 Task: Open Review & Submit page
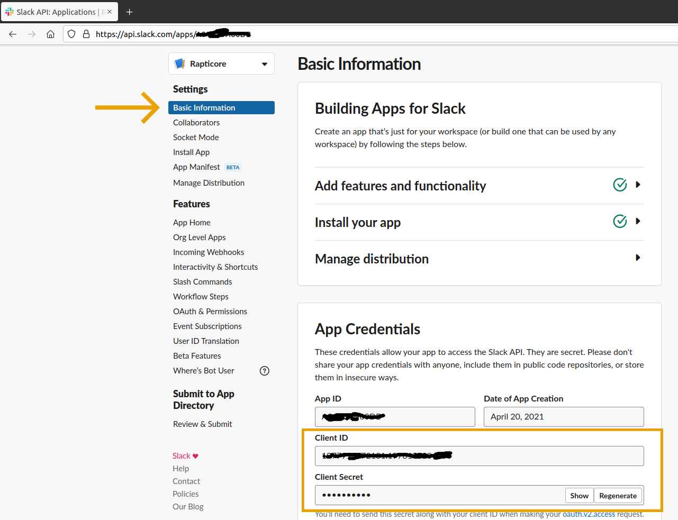pyautogui.click(x=202, y=424)
